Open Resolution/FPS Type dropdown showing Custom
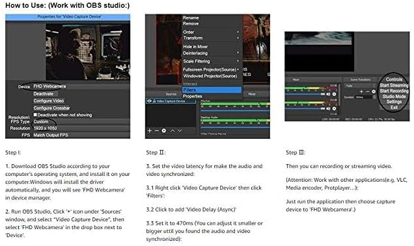The height and width of the screenshot is (246, 414). pos(81,121)
